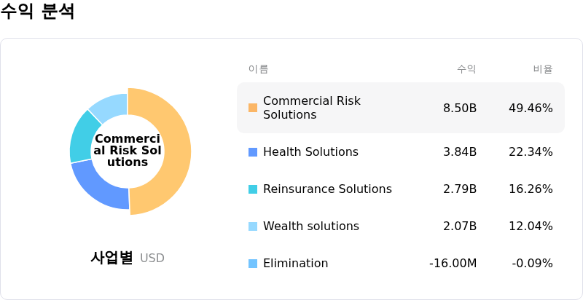Pick the Wealth solutions row name
The width and height of the screenshot is (583, 300).
point(311,226)
